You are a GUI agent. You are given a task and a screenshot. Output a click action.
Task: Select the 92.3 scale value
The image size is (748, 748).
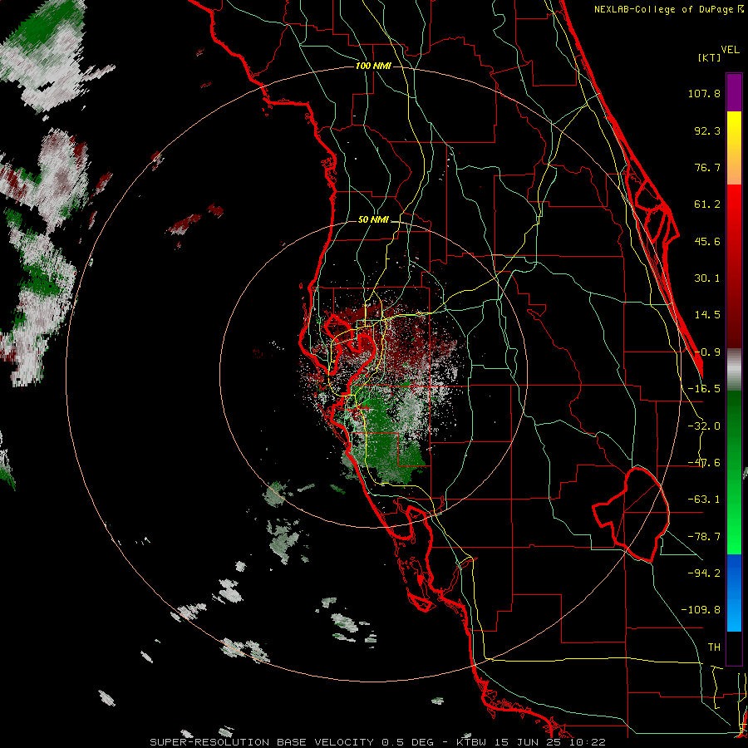pyautogui.click(x=707, y=130)
